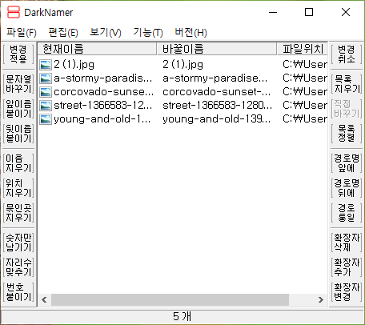Image resolution: width=365 pixels, height=325 pixels.
Task: Click the horizontal scrollbar thumb
Action: (170, 300)
